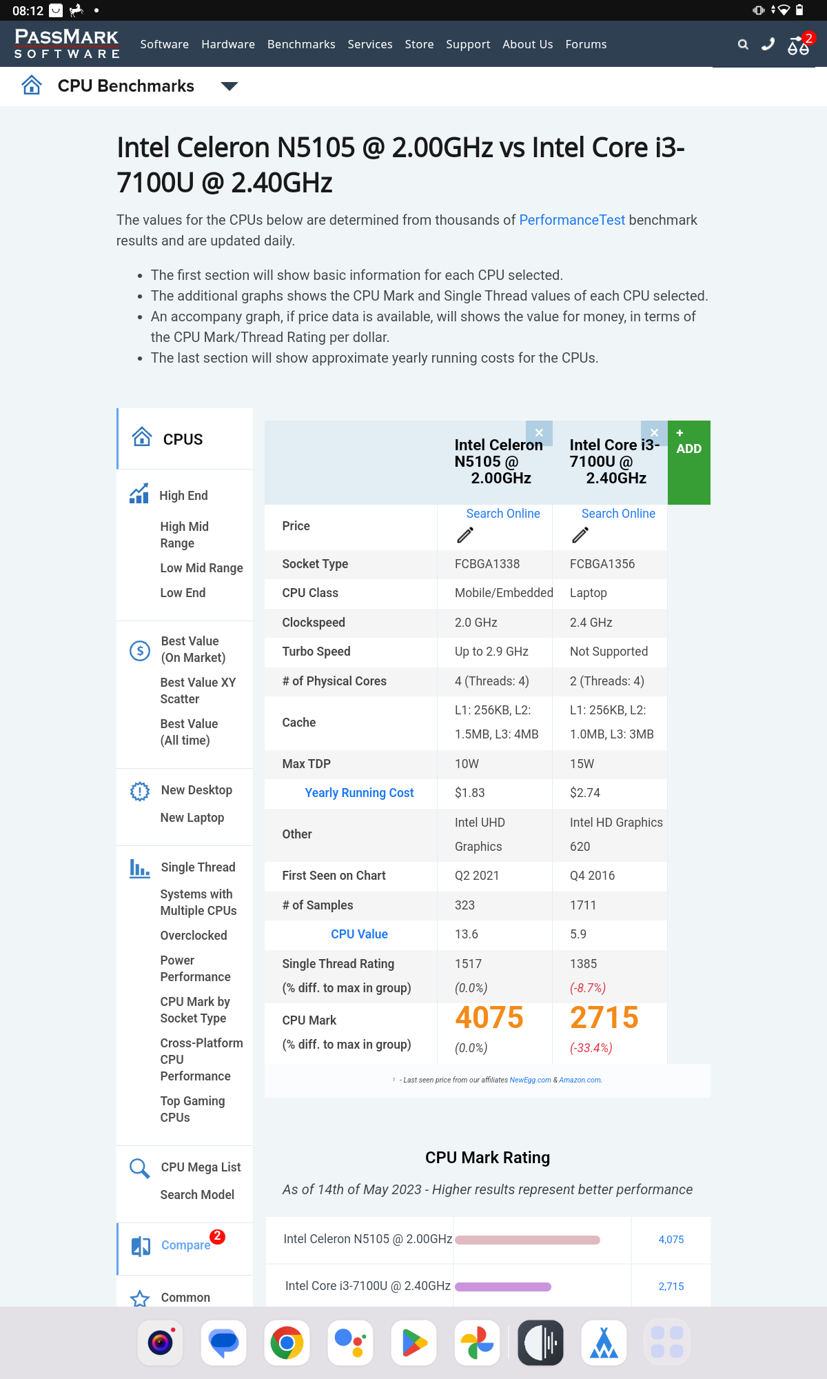The height and width of the screenshot is (1379, 827).
Task: Click the home icon beside CPU Benchmarks
Action: (x=32, y=85)
